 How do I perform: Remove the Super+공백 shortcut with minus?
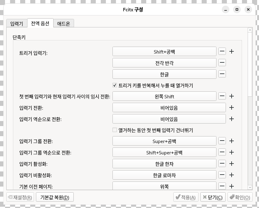222,141
